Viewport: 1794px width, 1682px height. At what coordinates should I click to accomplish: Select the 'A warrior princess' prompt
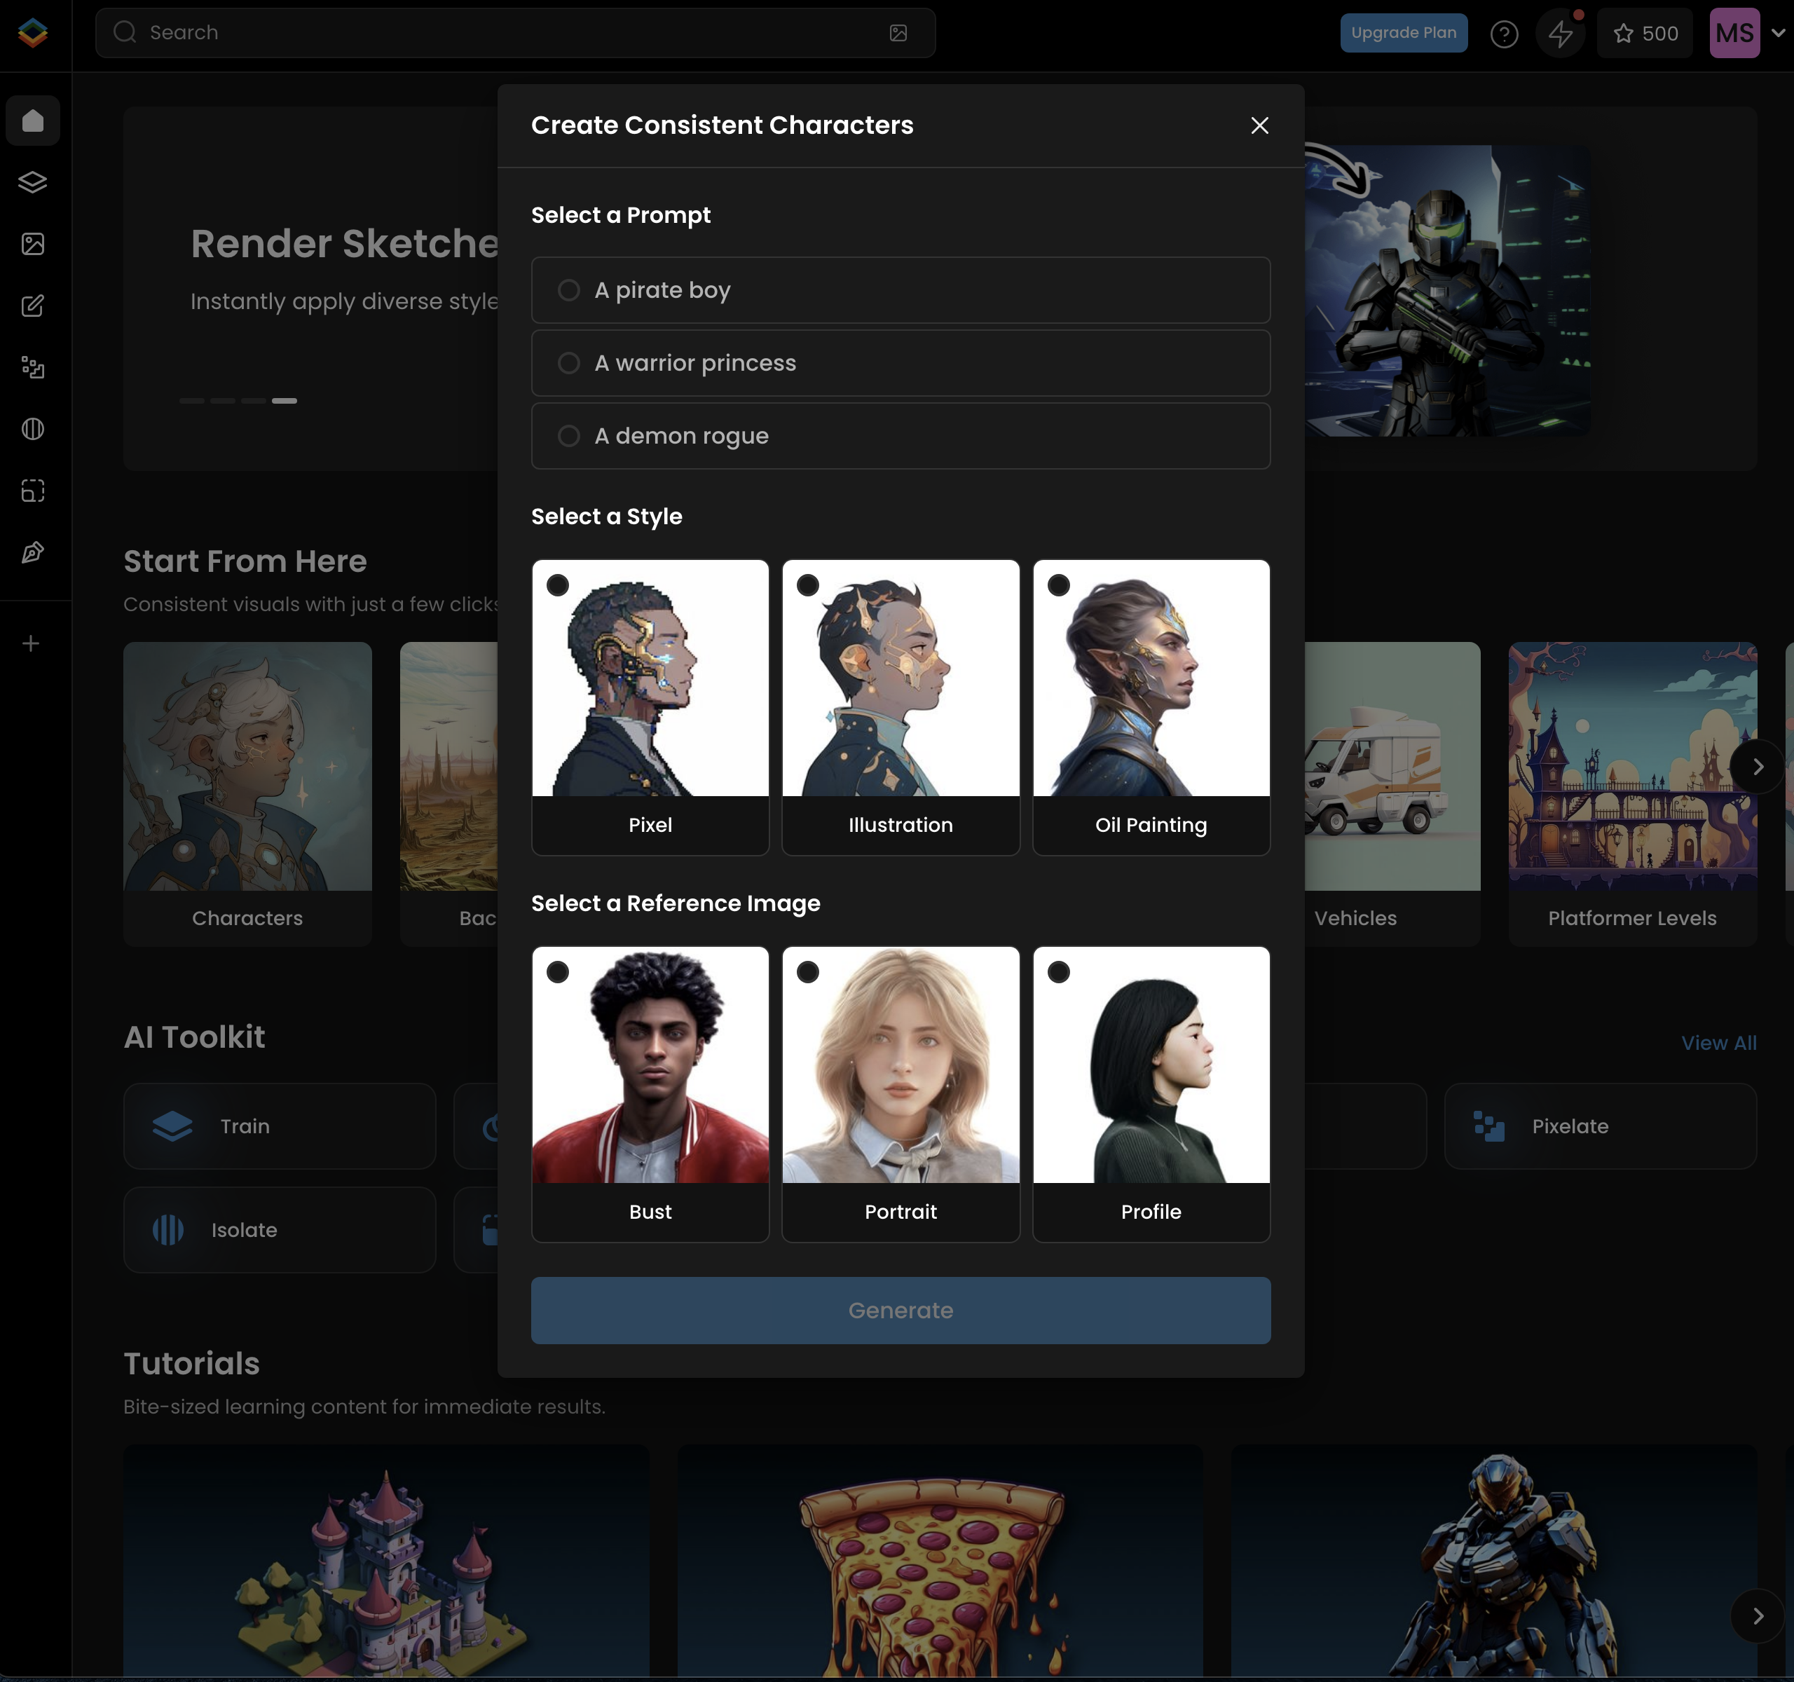901,363
